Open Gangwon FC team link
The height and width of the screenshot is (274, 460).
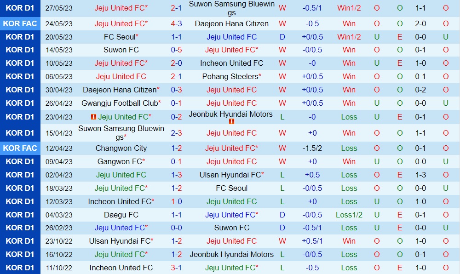120,161
